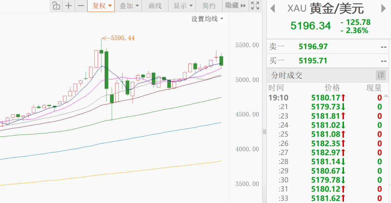The image size is (391, 203).
Task: Enter fullscreen with the expand icon
Action: 255,6
